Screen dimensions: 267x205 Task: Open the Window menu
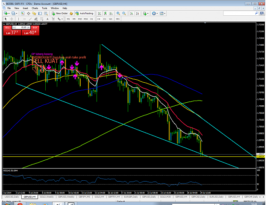tap(55, 8)
